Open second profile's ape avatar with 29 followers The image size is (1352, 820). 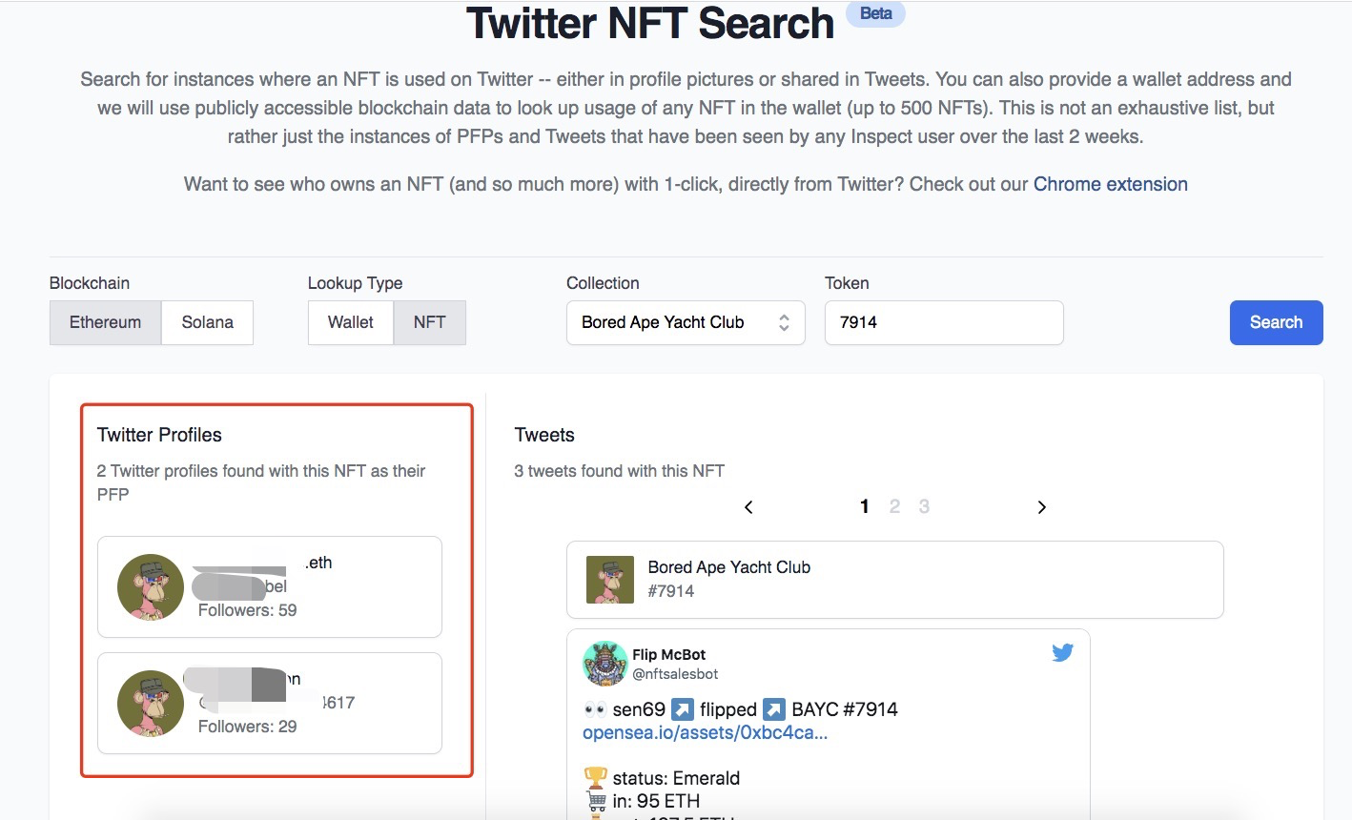151,704
